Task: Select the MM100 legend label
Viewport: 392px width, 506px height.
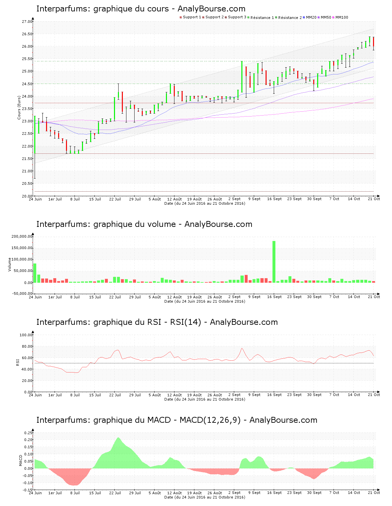Action: click(x=342, y=17)
